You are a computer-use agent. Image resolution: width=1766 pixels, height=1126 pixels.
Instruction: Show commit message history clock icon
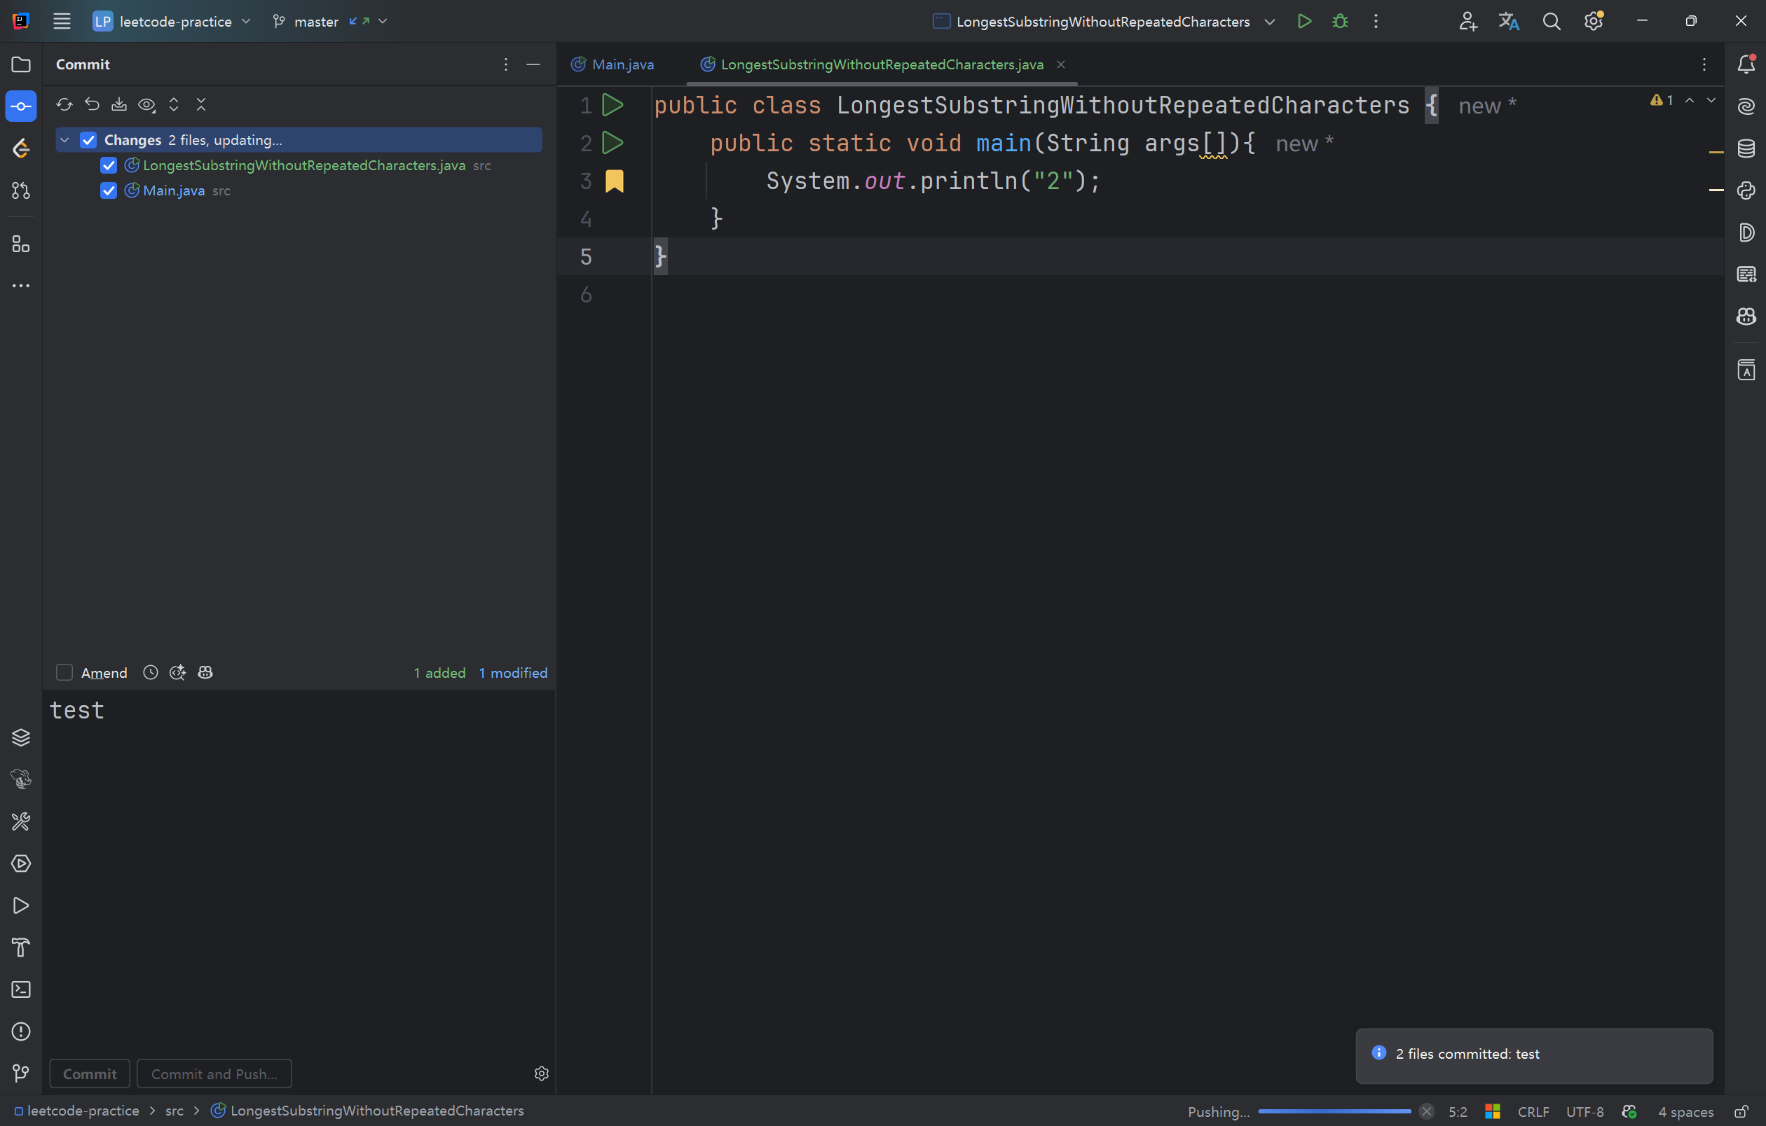pos(151,672)
